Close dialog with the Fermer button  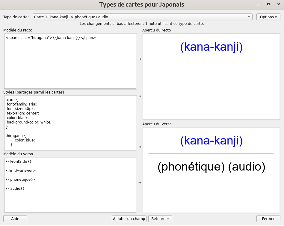[x=268, y=219]
